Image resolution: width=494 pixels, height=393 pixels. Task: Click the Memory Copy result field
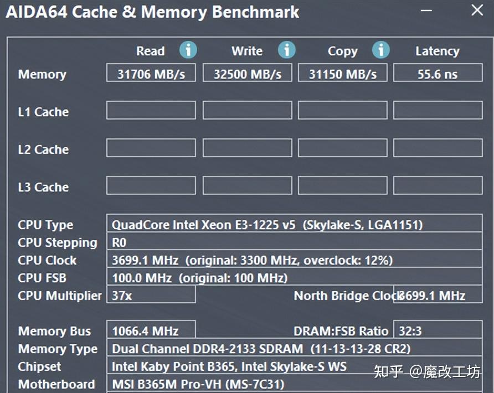pos(342,73)
